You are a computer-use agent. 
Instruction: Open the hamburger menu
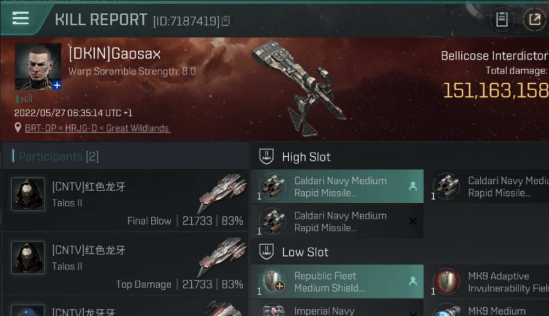tap(20, 18)
